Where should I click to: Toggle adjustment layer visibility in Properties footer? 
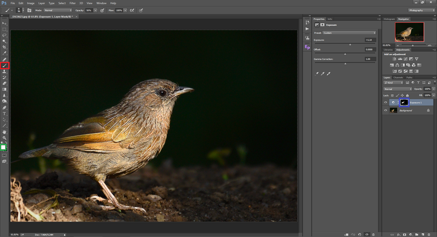[367, 235]
